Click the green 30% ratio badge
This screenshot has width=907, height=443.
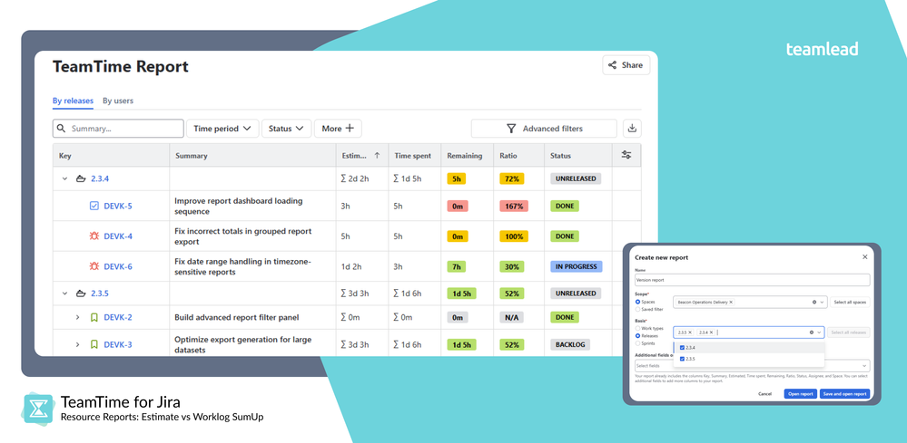(x=512, y=266)
